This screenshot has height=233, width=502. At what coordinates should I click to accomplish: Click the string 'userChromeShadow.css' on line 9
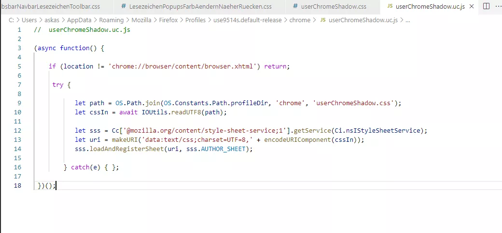pyautogui.click(x=353, y=103)
